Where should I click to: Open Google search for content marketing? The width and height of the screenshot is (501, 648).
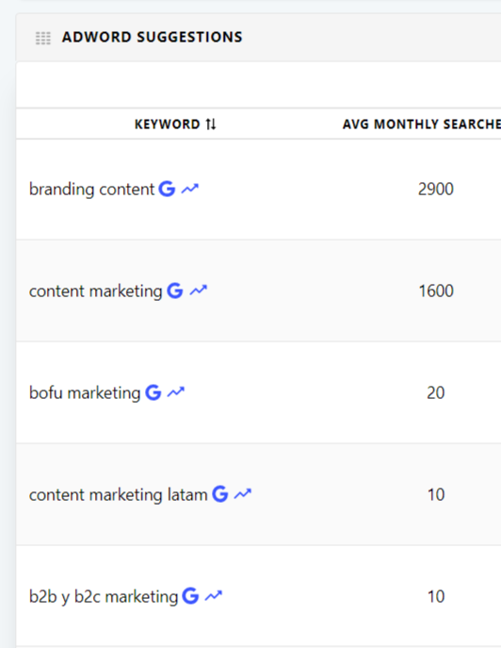(x=175, y=291)
